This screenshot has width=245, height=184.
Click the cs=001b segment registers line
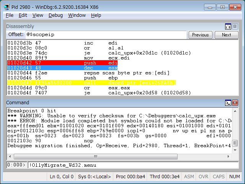pos(119,136)
